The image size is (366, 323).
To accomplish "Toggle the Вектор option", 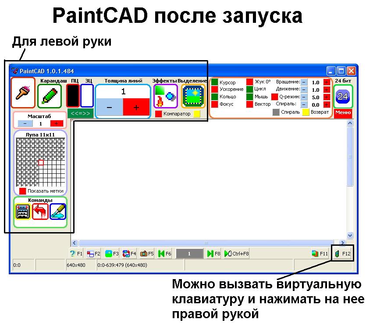I will [249, 104].
